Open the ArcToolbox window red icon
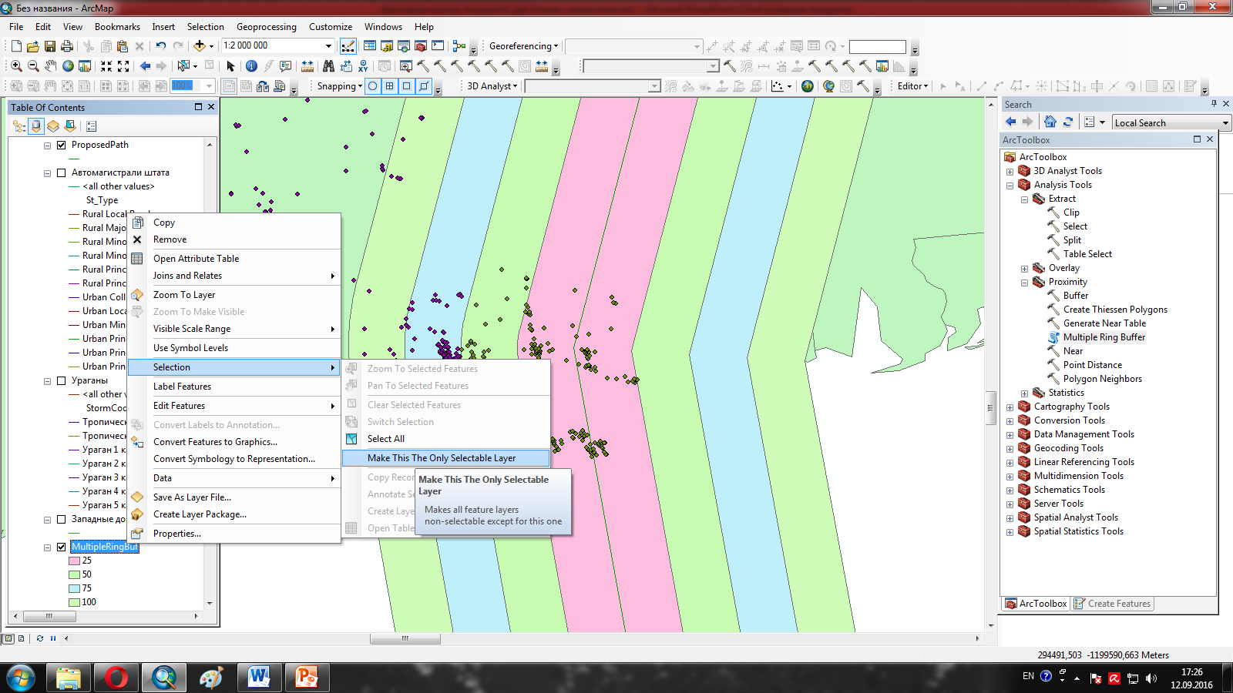 421,46
